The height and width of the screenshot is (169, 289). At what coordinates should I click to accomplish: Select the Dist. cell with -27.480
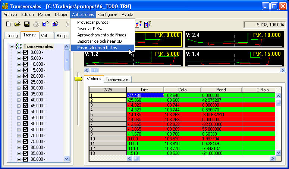pos(145,95)
